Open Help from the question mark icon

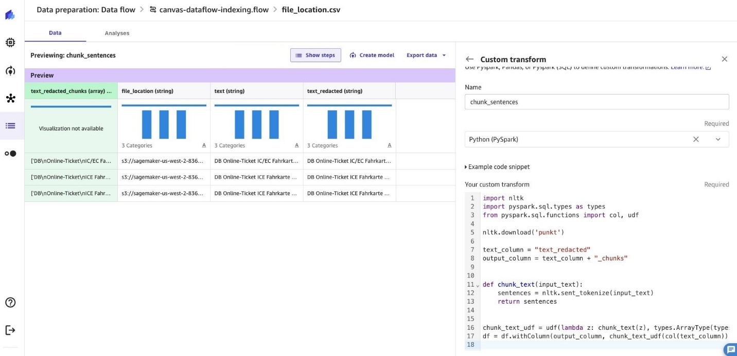pyautogui.click(x=10, y=302)
